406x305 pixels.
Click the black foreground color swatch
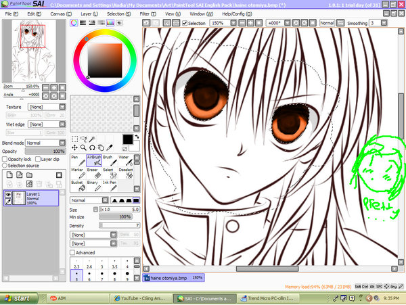tap(128, 139)
